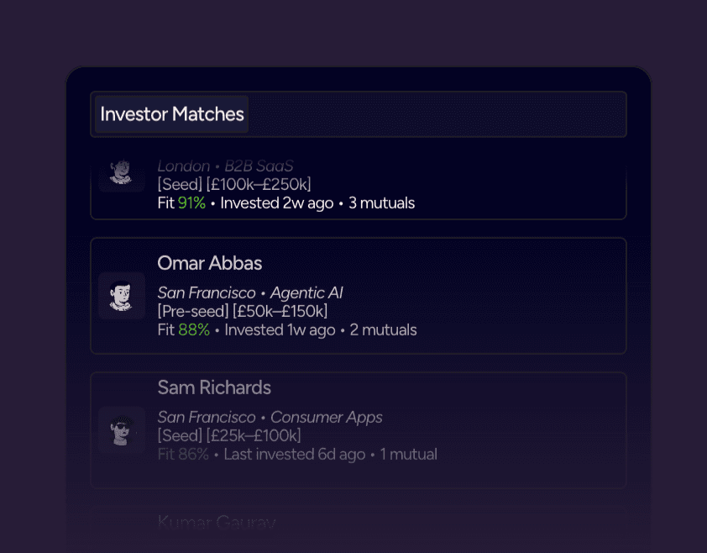The width and height of the screenshot is (707, 553).
Task: Open Sam Richards's investor profile
Action: pos(214,387)
